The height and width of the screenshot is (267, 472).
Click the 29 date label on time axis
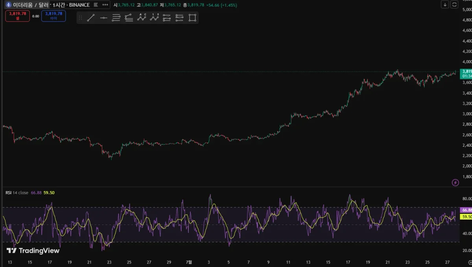pyautogui.click(x=169, y=262)
